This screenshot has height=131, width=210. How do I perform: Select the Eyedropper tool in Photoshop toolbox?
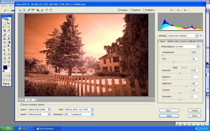coord(9,58)
